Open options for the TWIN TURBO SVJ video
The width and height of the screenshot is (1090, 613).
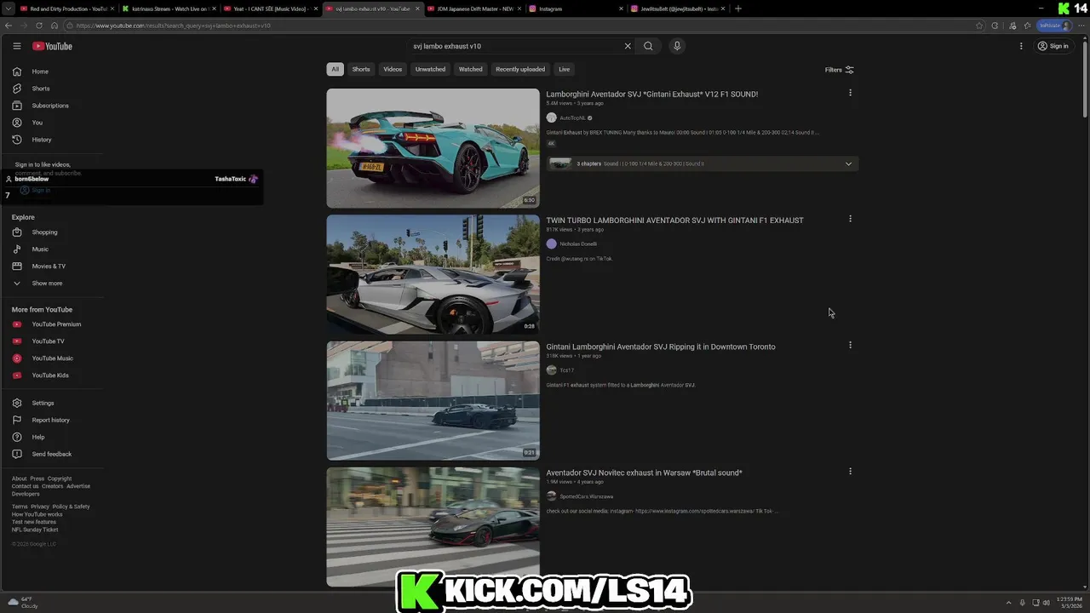pos(850,219)
